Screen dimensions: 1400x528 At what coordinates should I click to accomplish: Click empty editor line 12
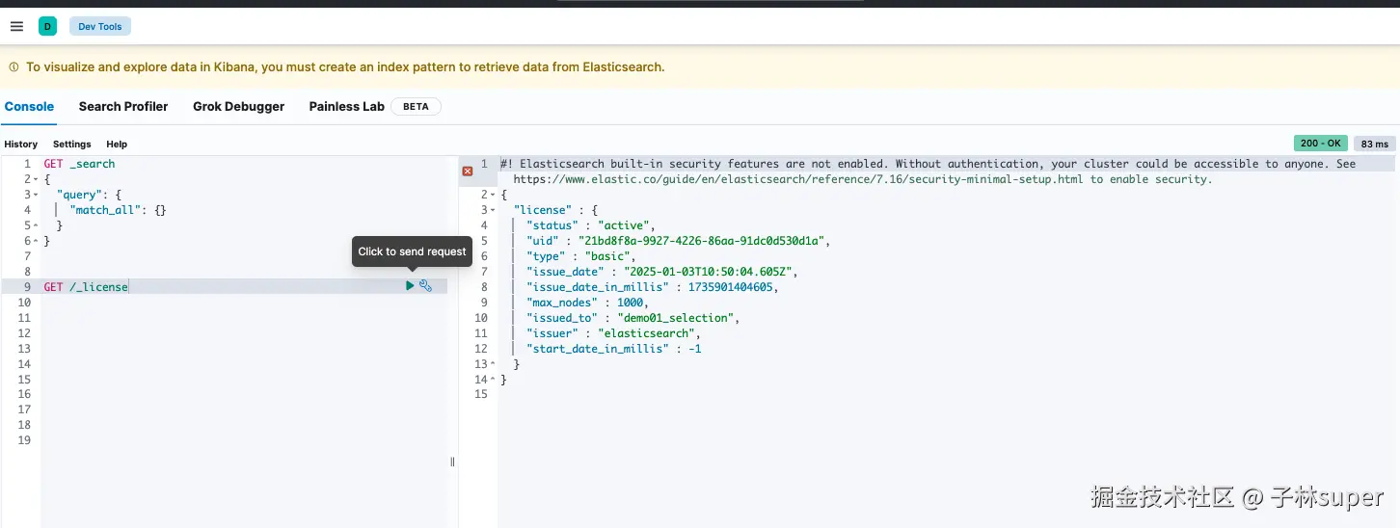coord(246,333)
